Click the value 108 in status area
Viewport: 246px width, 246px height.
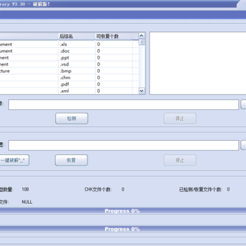tap(25, 189)
